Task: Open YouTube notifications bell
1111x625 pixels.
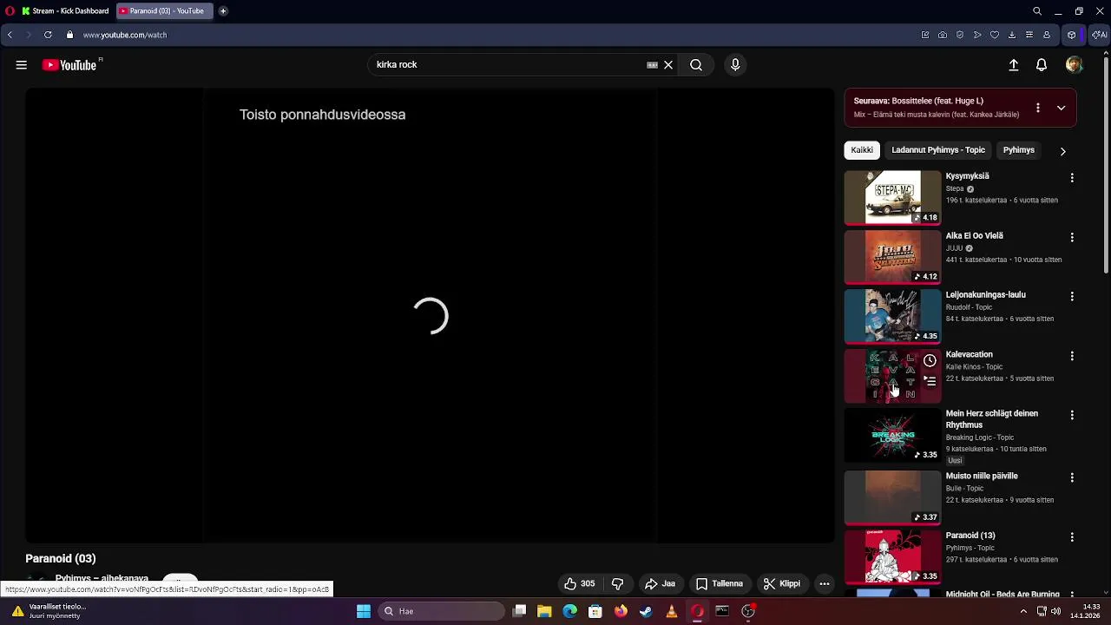Action: (x=1042, y=65)
